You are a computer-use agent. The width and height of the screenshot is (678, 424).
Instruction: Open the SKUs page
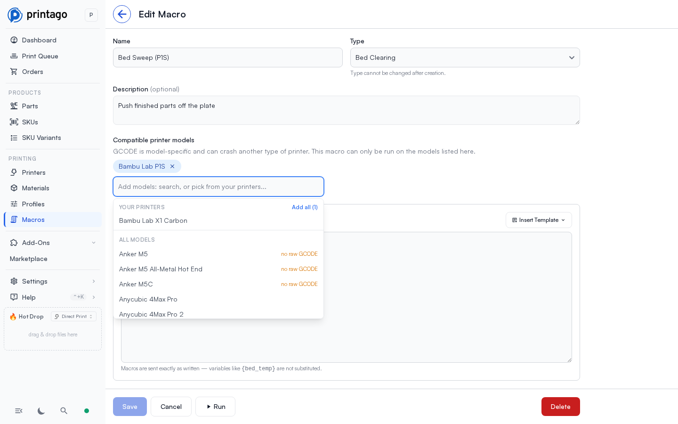tap(53, 122)
